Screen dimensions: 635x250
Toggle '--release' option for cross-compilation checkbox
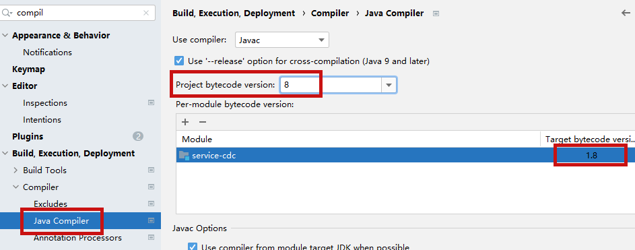(x=178, y=61)
